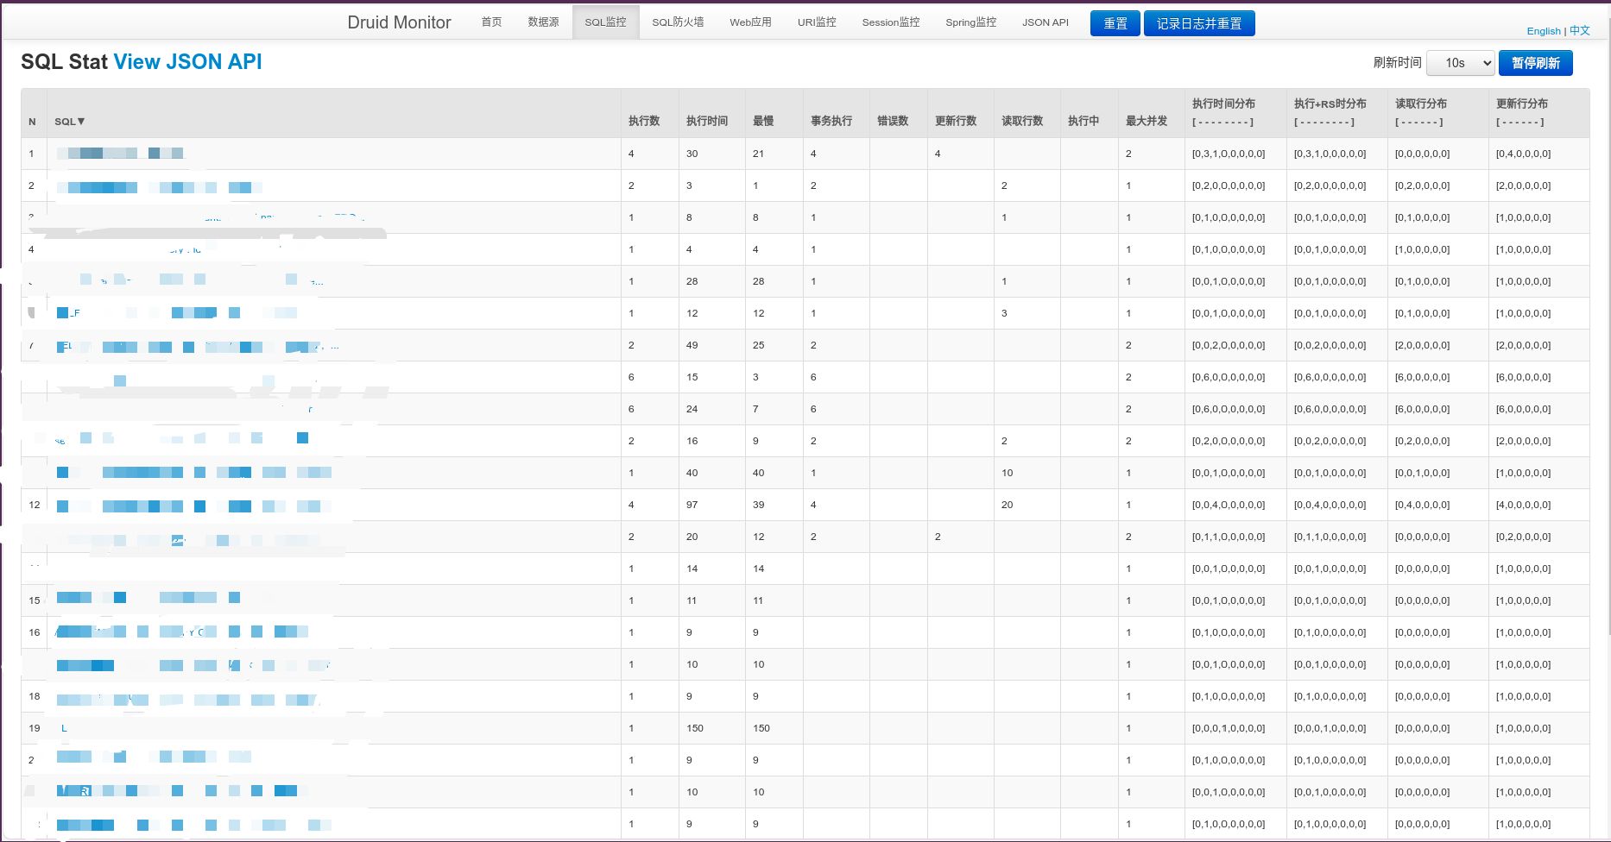Select distribution cell [0,3,1,0,0,0,0,0] under 执行时间分布
This screenshot has width=1611, height=842.
tap(1229, 154)
